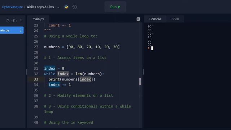
Task: Click comment '# 1 - Access items on a list'
Action: tap(75, 58)
